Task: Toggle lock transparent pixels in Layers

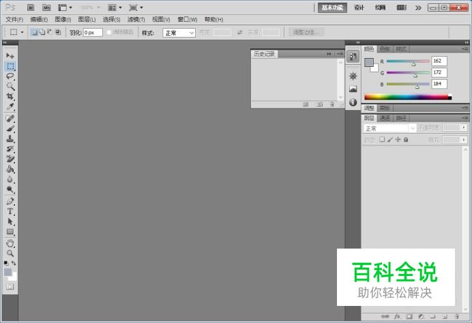Action: coord(382,139)
